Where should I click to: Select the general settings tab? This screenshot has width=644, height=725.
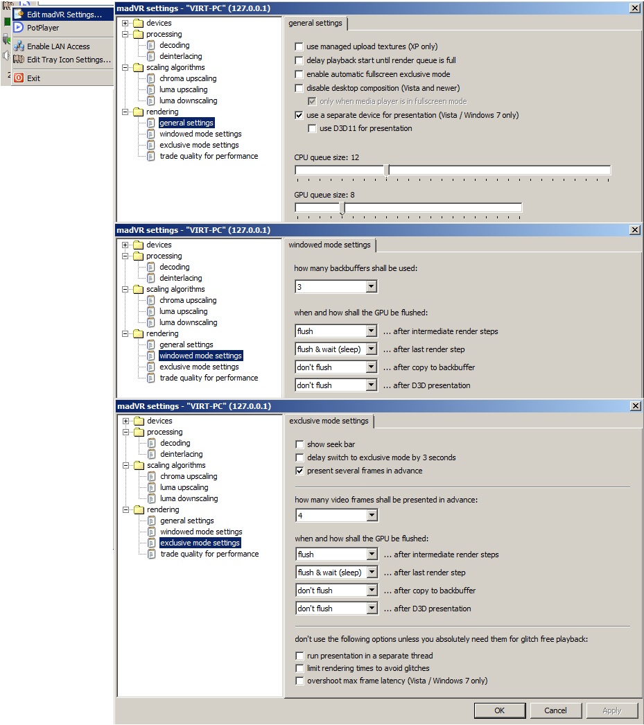pos(315,23)
